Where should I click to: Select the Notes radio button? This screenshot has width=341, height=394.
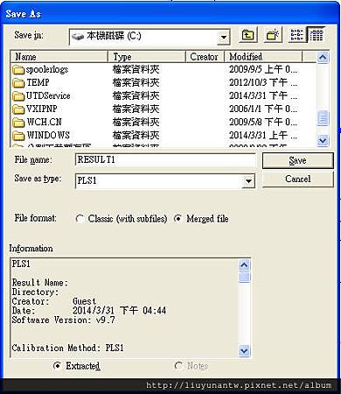(x=178, y=366)
